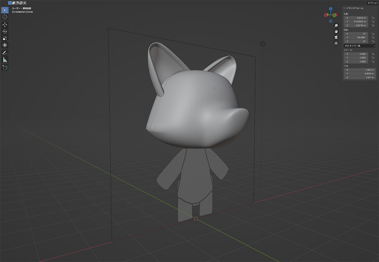Image resolution: width=379 pixels, height=262 pixels.
Task: Lock the rotation Y value
Action: pyautogui.click(x=373, y=38)
